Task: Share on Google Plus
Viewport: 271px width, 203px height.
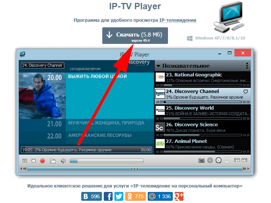Action: tap(179, 196)
